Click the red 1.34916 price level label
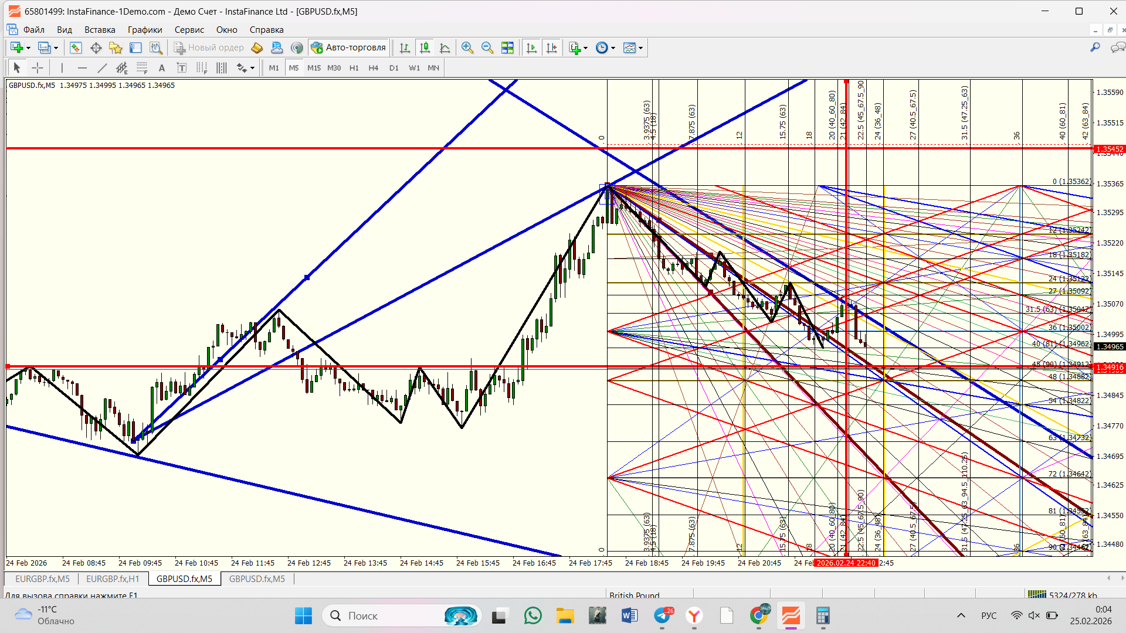1126x633 pixels. [1110, 368]
